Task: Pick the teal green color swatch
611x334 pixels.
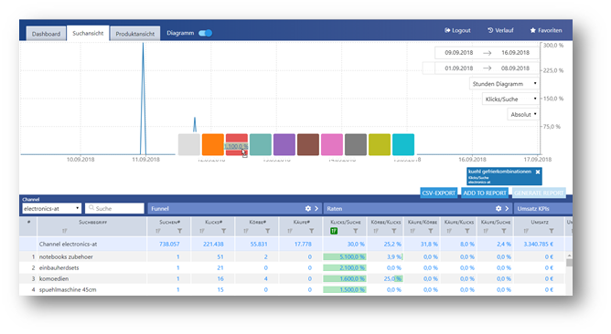Action: click(x=261, y=145)
